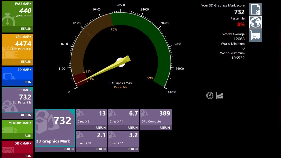Click the orange Percentile label under gauge
Viewport: 281px width, 158px height.
(x=121, y=87)
